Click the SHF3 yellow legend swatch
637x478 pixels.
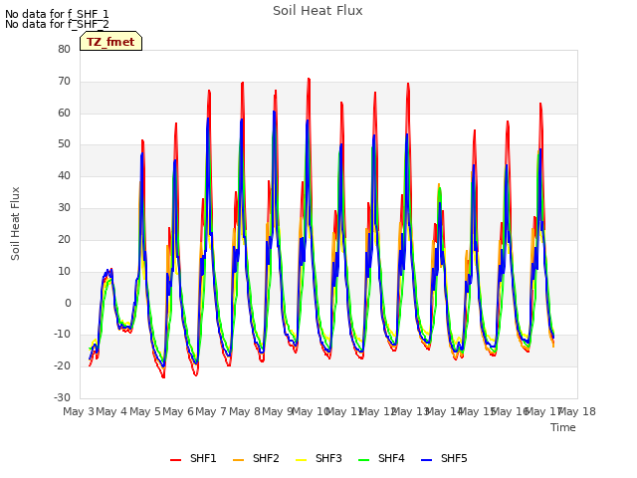pyautogui.click(x=301, y=459)
